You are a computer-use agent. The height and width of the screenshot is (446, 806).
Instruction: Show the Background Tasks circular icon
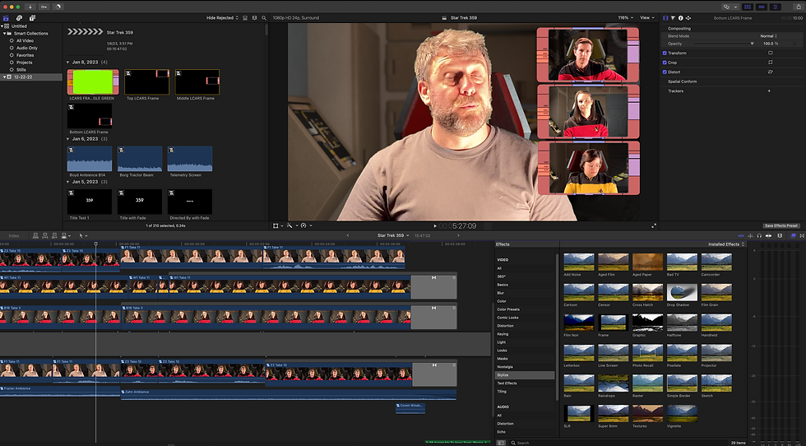(x=58, y=7)
